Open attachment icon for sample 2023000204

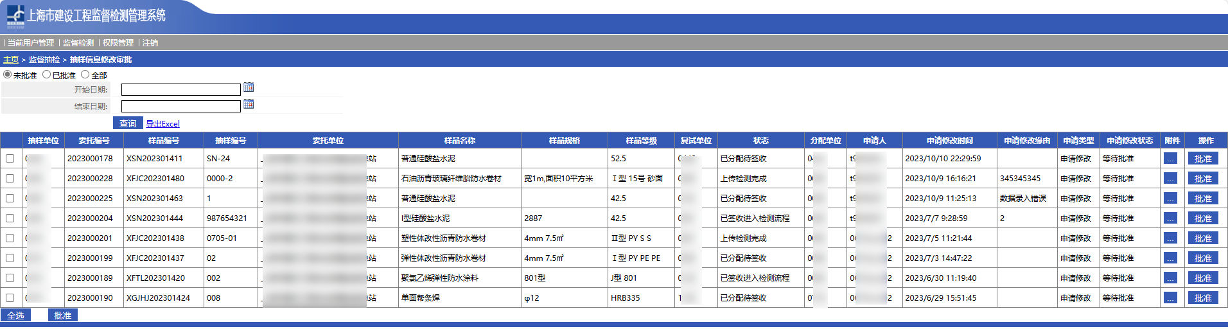click(x=1170, y=218)
